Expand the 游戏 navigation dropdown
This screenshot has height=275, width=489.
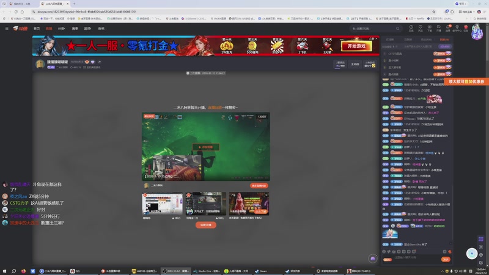87,28
